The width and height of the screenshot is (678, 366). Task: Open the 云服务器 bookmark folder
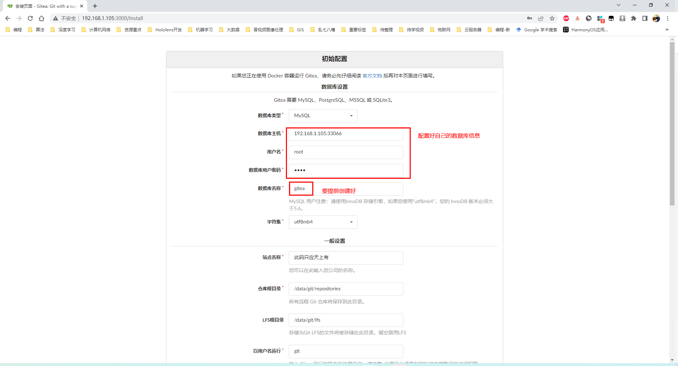pos(469,30)
